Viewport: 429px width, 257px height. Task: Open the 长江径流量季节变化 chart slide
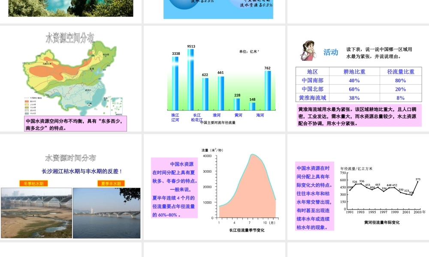[x=214, y=187]
